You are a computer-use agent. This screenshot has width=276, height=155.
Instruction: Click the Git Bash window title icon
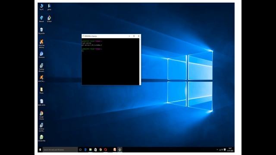coord(83,36)
